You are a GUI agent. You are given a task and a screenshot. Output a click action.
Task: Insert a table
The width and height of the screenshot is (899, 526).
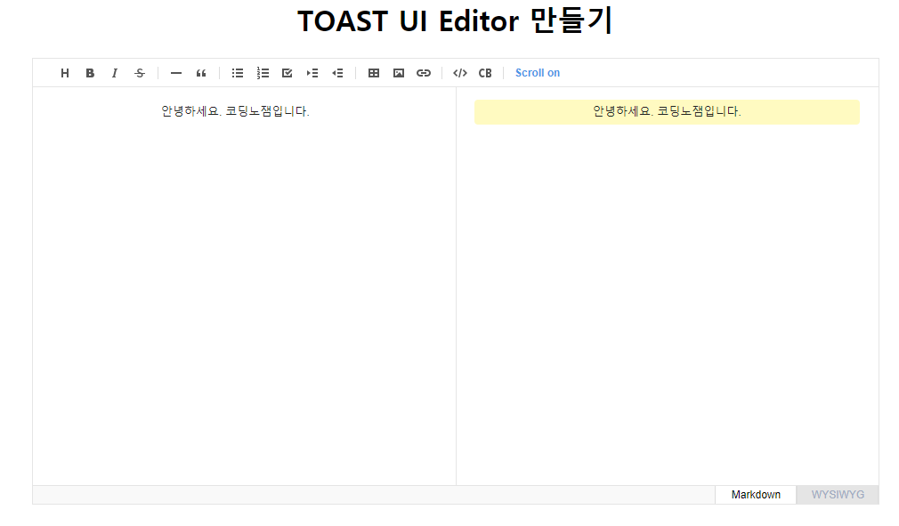coord(374,73)
